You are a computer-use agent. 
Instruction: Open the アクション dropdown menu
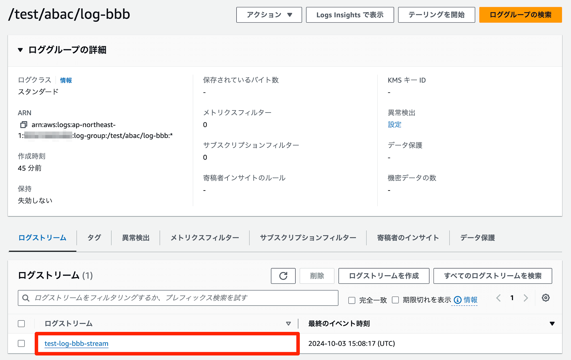(269, 15)
